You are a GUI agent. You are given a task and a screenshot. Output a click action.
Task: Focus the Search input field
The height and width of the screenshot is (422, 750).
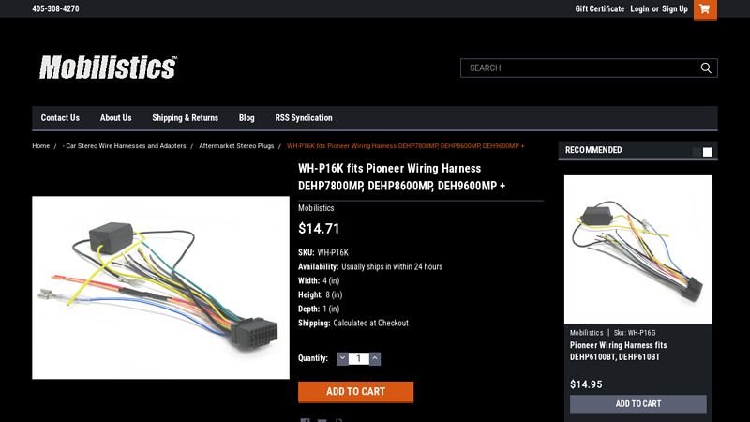coord(579,68)
